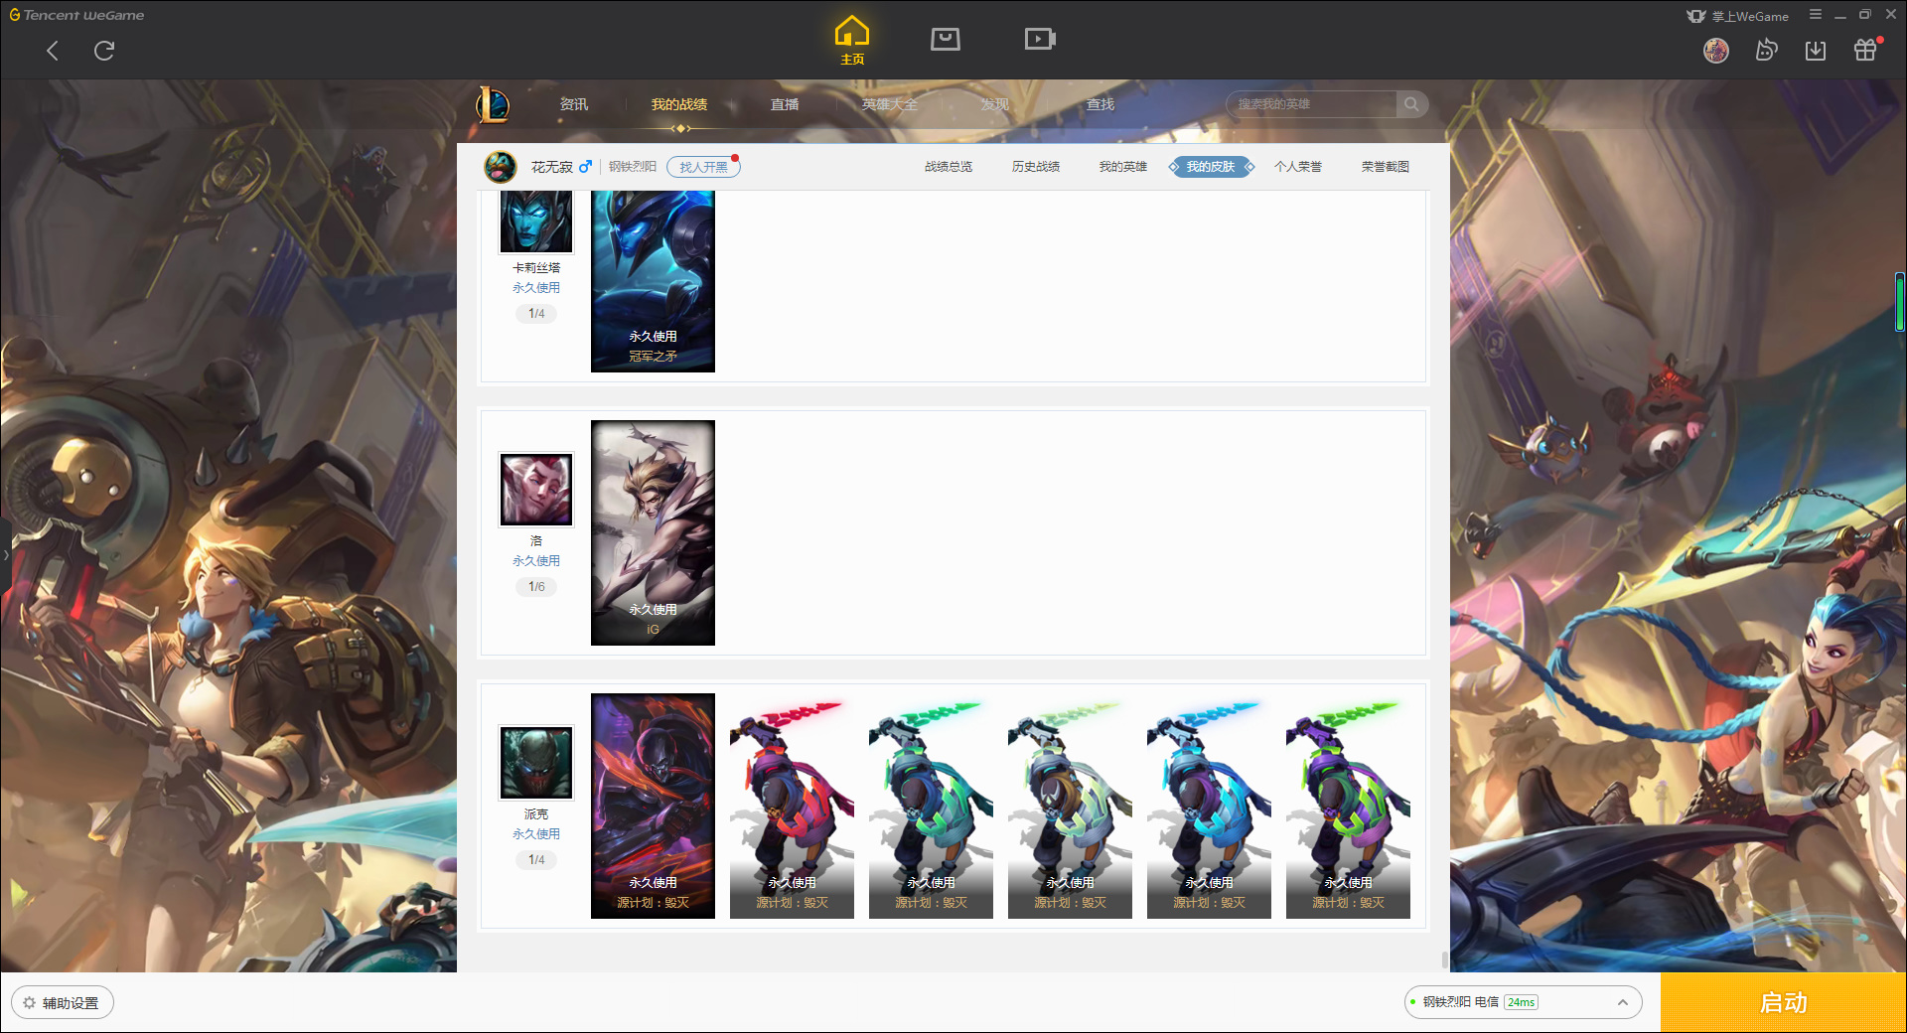This screenshot has height=1033, width=1907.
Task: Switch to 战绩总览 sub-tab
Action: 949,167
